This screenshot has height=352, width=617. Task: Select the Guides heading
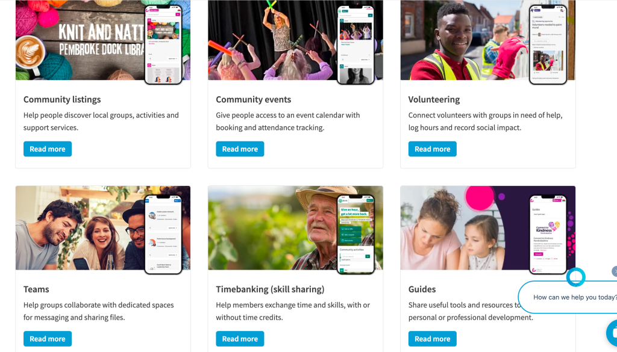[x=422, y=289]
